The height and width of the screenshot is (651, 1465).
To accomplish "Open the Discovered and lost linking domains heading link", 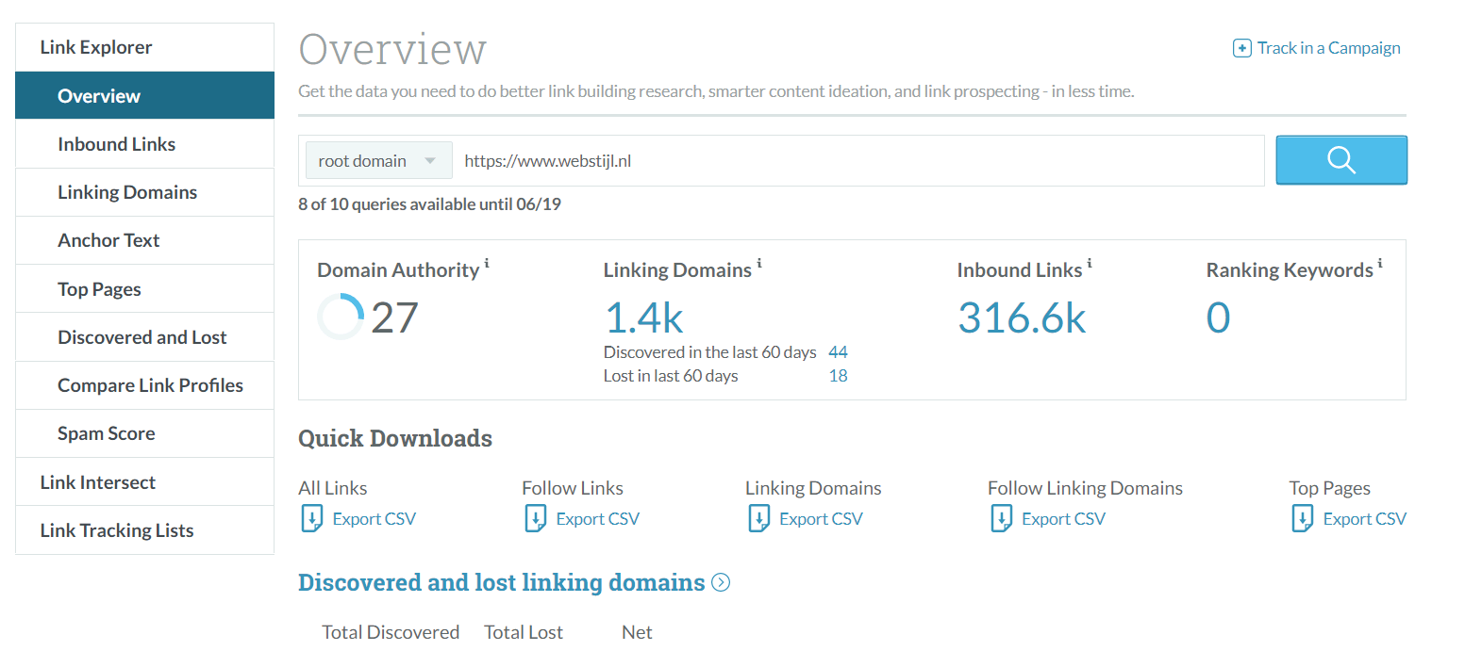I will click(x=502, y=582).
